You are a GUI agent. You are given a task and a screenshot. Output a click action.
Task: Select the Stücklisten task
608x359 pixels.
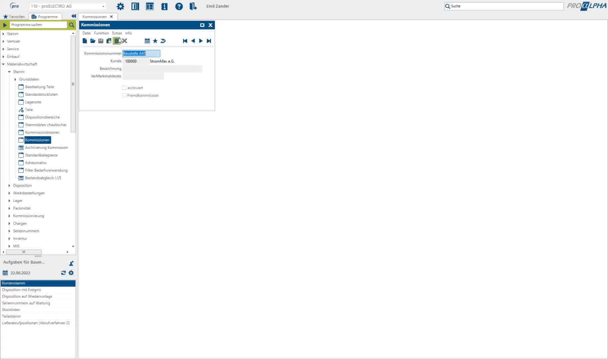click(38, 310)
